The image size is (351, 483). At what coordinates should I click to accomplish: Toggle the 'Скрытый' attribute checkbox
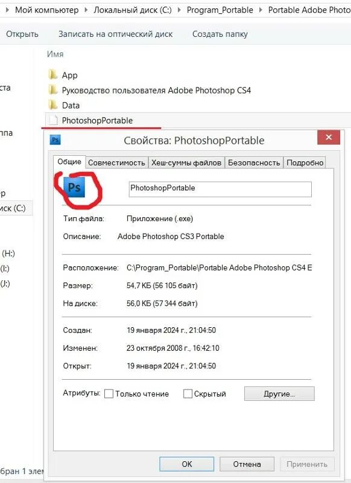pyautogui.click(x=188, y=394)
